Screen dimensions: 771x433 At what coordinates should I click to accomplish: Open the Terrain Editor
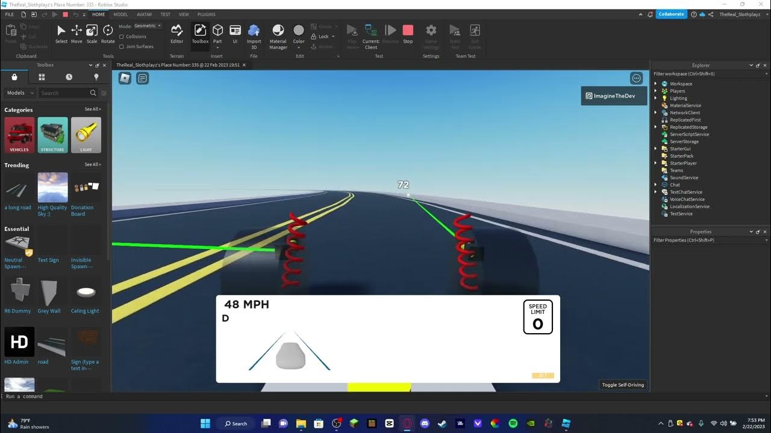176,34
